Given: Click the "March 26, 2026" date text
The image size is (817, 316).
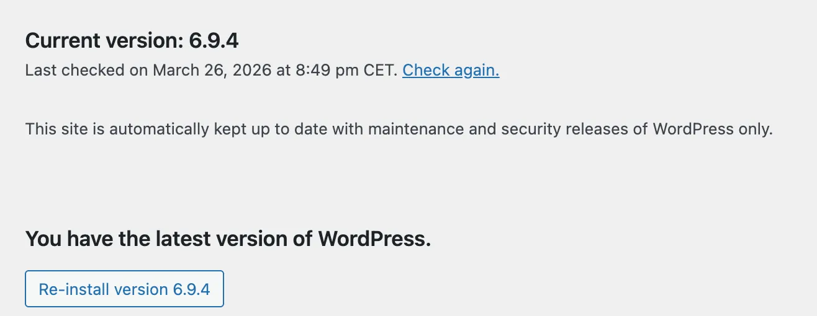Looking at the screenshot, I should (212, 71).
